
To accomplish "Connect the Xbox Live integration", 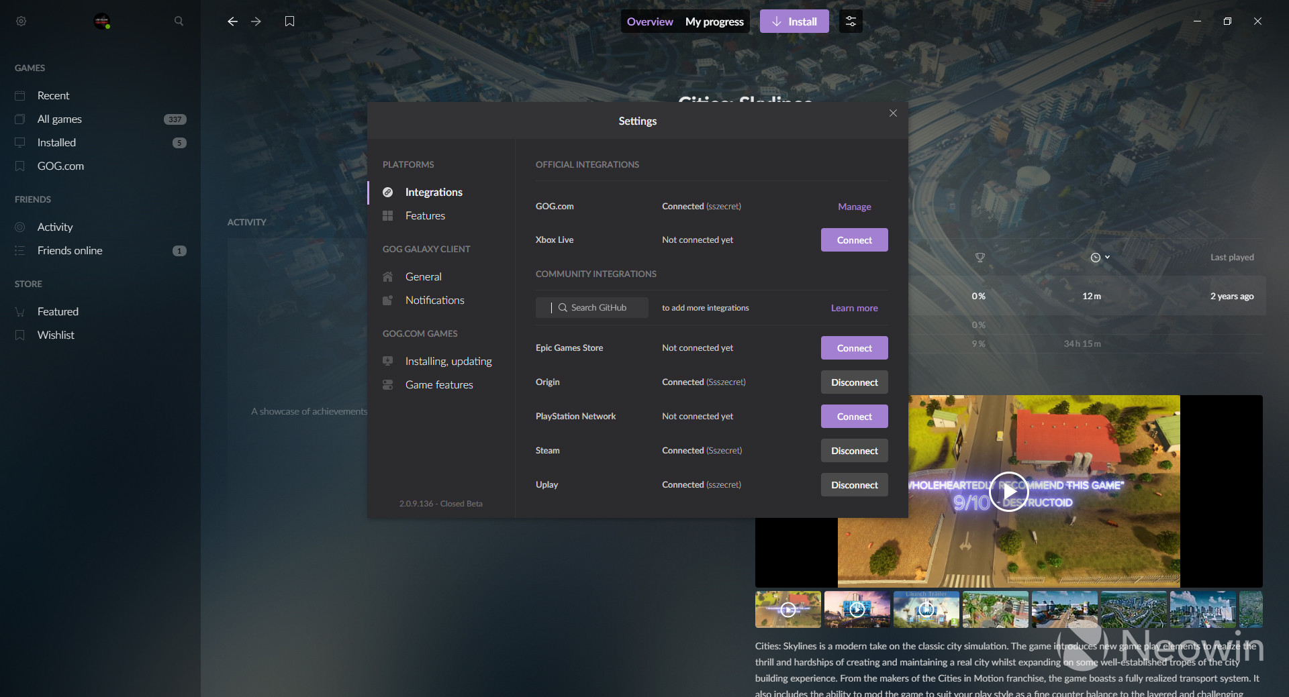I will (854, 240).
